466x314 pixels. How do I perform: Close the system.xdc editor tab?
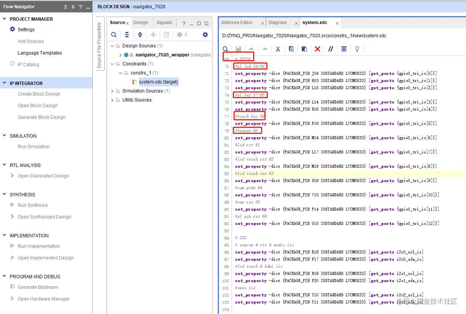point(337,23)
